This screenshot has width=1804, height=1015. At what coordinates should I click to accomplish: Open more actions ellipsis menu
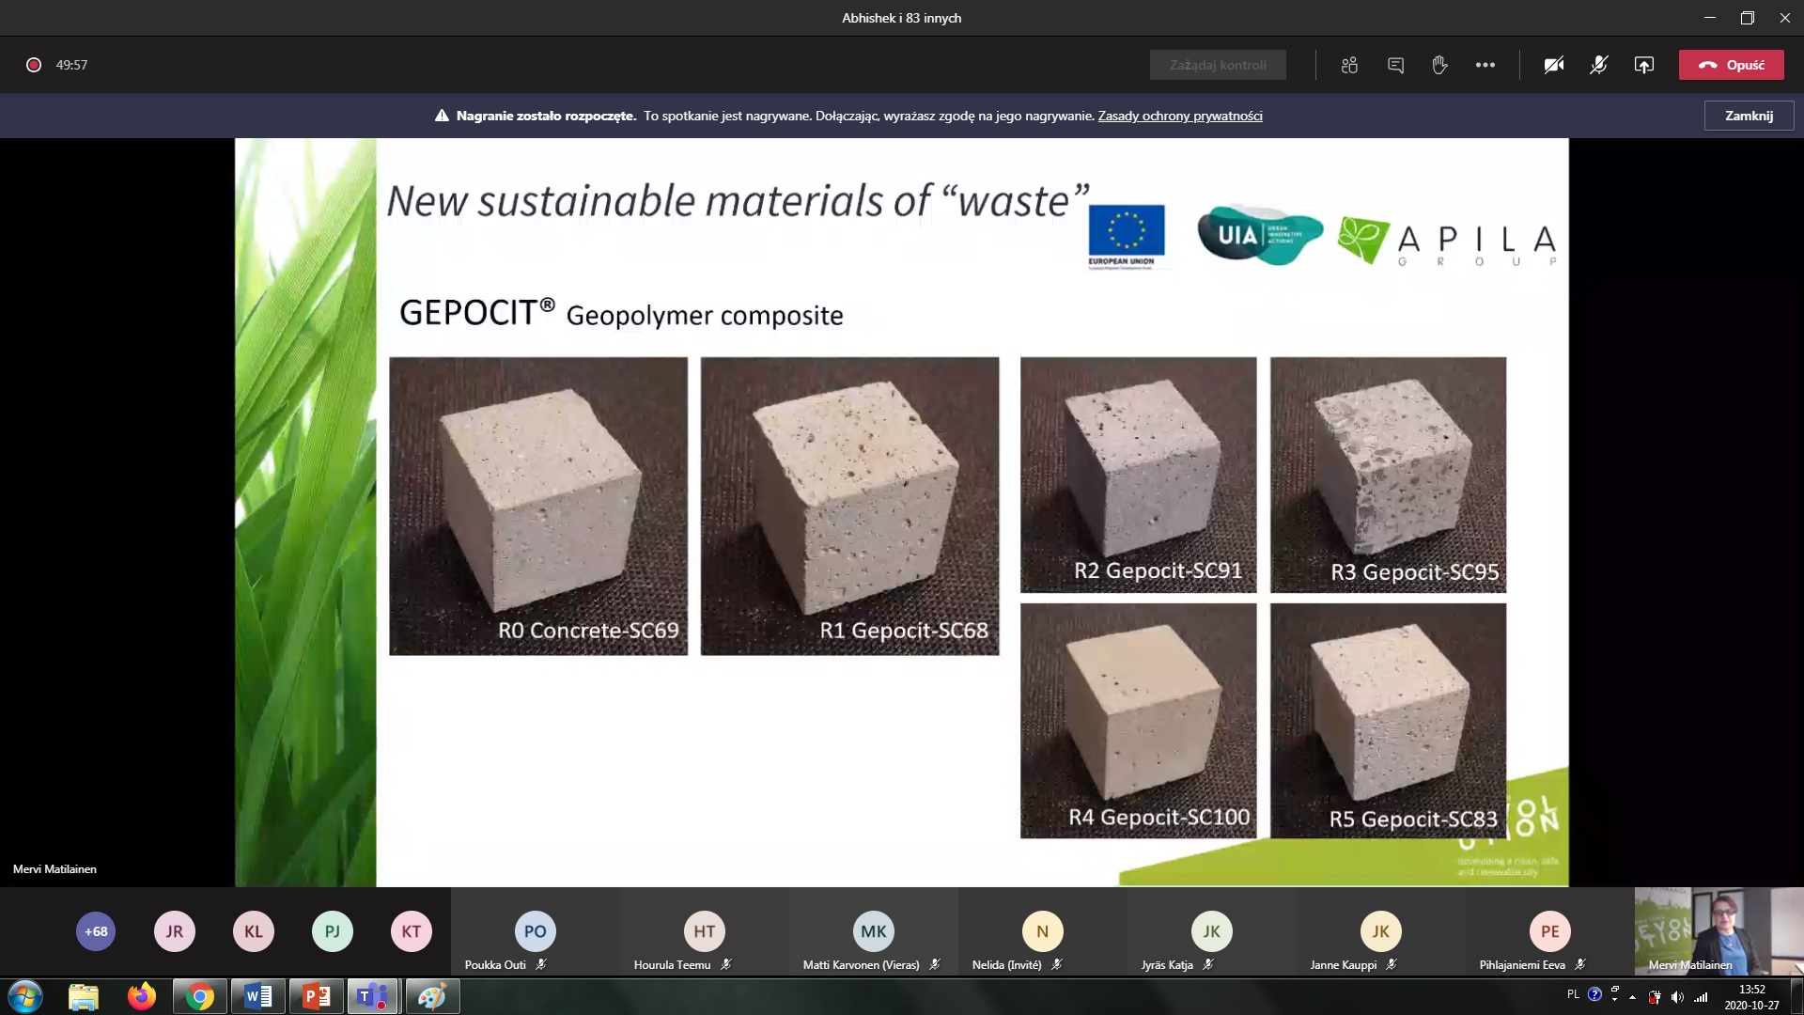pyautogui.click(x=1485, y=65)
